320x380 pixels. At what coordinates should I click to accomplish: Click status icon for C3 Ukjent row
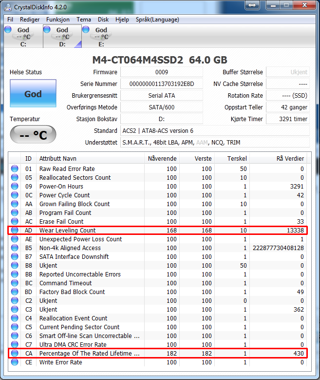tap(15, 309)
